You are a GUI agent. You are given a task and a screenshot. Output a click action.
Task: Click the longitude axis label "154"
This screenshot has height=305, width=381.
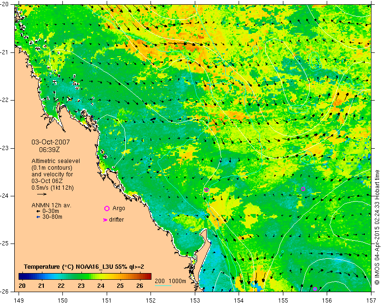click(x=239, y=301)
